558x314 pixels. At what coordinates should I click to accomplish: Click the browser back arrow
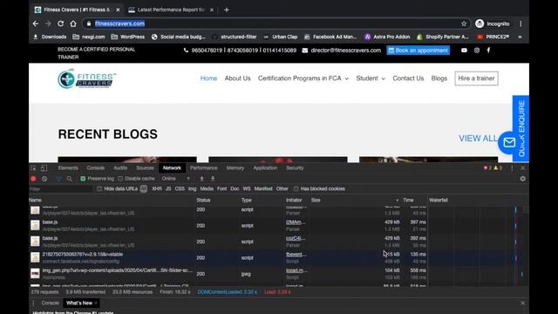tap(35, 24)
